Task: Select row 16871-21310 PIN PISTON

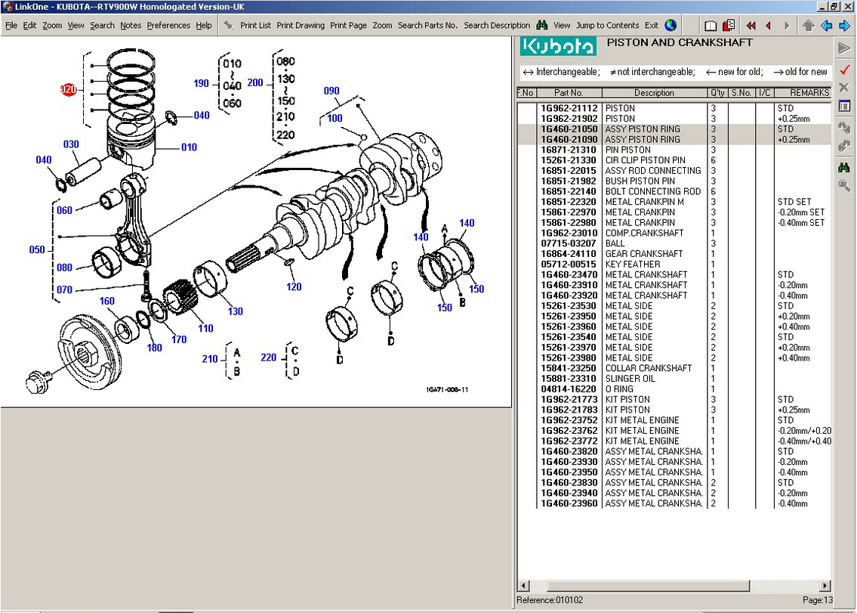Action: click(674, 150)
